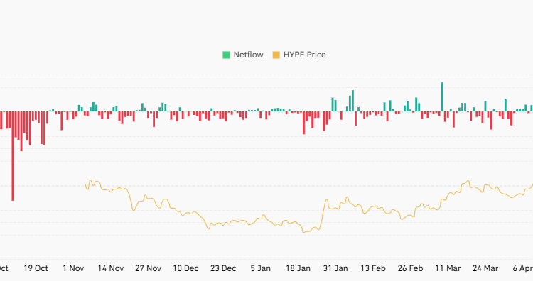Click the 27 Nov axis label
The height and width of the screenshot is (281, 533).
click(x=149, y=268)
